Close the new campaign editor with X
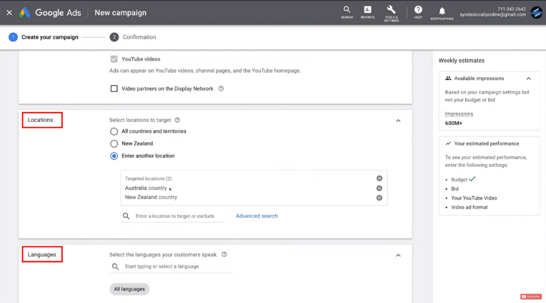The image size is (546, 303). 9,13
